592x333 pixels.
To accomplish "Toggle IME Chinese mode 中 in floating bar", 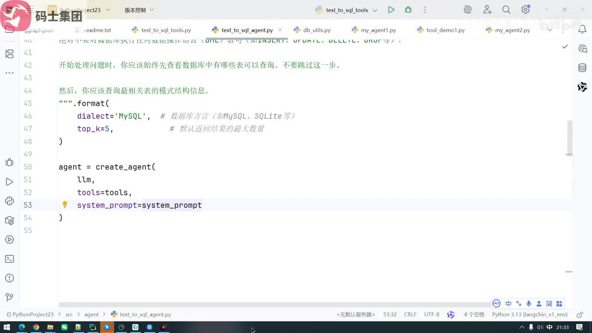I will [508, 304].
